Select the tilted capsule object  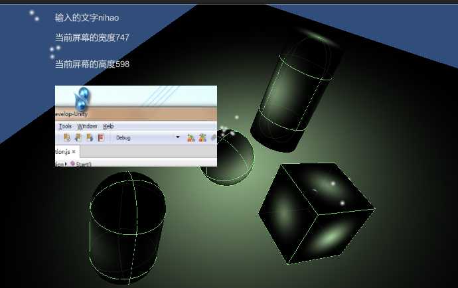[x=295, y=94]
